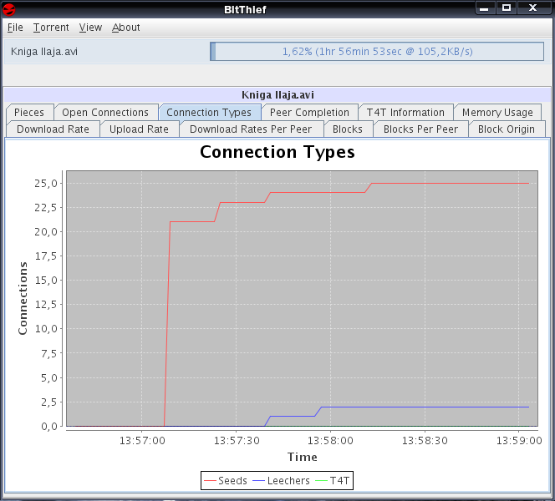Open the Block Origin tab
Viewport: 555px width, 501px height.
tap(507, 129)
